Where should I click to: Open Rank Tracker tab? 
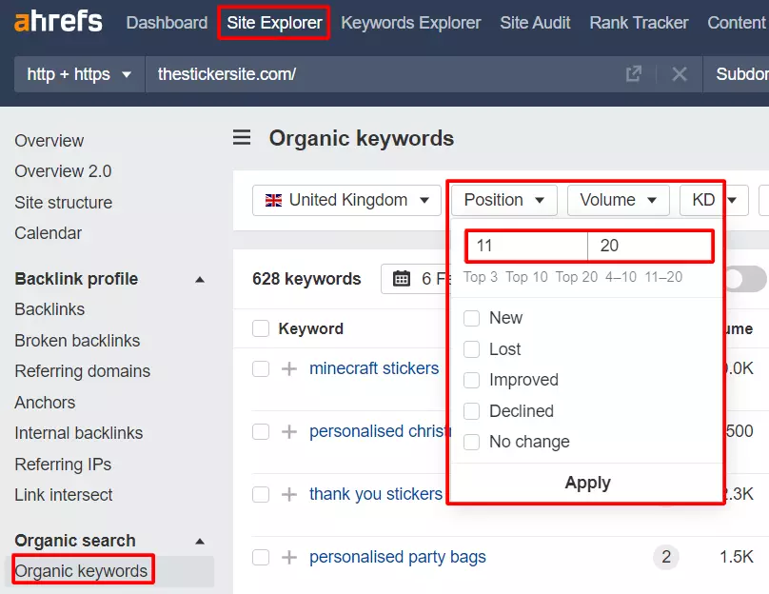tap(639, 23)
